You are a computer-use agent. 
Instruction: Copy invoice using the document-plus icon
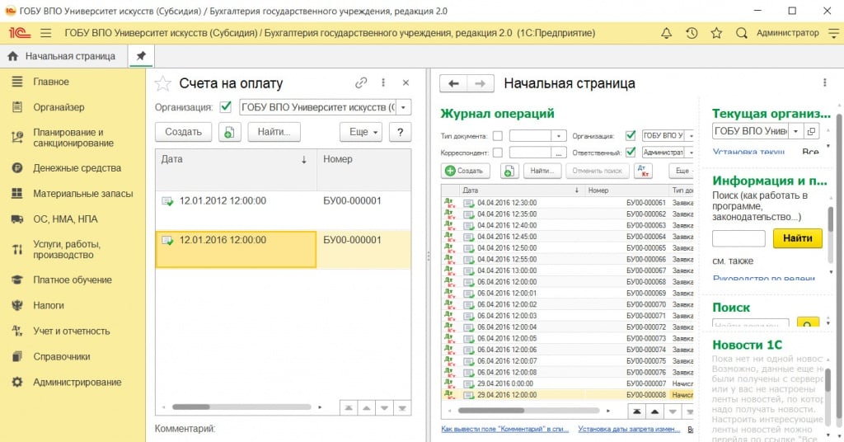(x=229, y=132)
